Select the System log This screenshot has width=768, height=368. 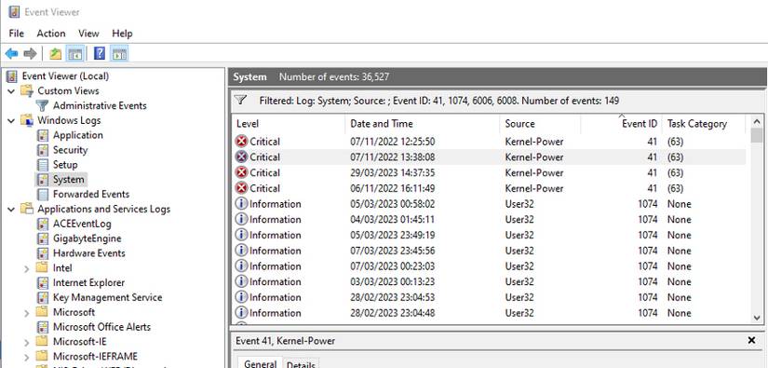(x=68, y=180)
